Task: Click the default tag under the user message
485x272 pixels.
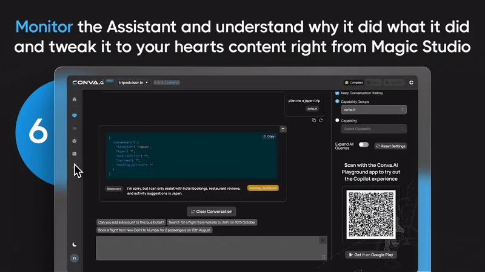Action: tap(312, 109)
